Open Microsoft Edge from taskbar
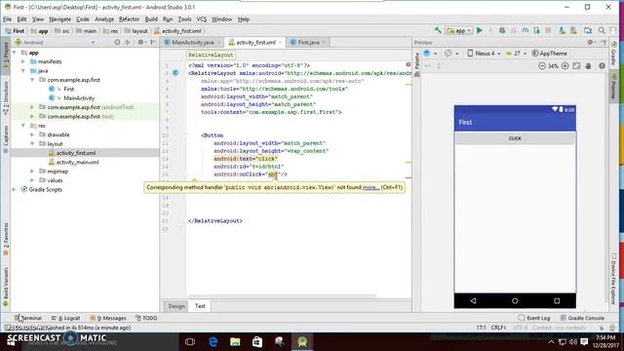The height and width of the screenshot is (351, 624). point(213,341)
